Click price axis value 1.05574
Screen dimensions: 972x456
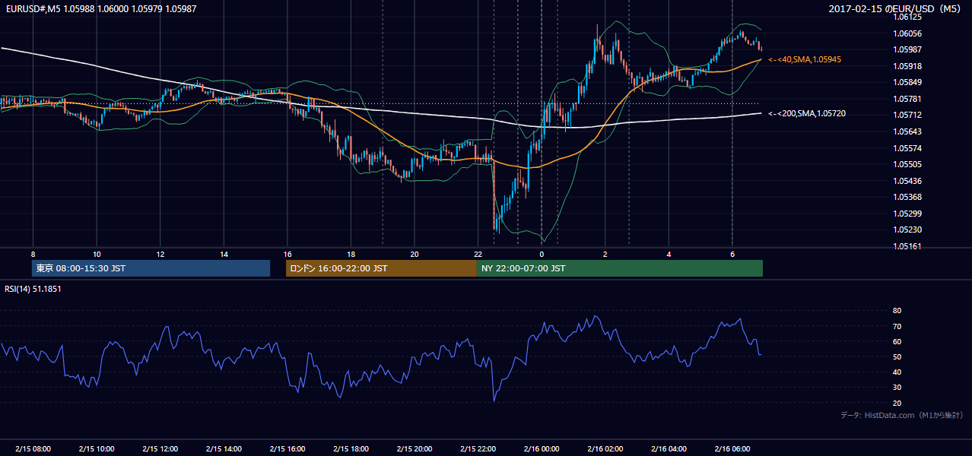[907, 148]
